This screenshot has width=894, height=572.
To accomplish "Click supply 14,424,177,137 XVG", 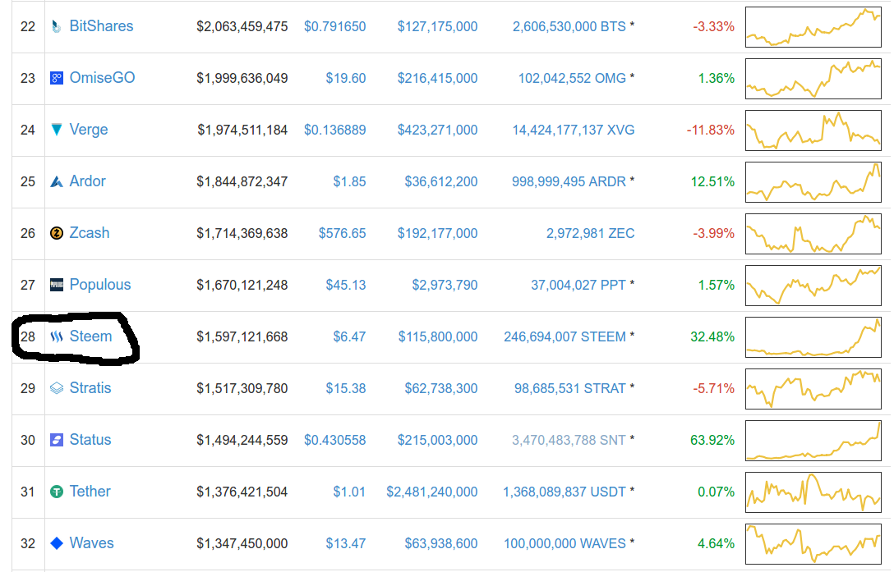I will 574,130.
